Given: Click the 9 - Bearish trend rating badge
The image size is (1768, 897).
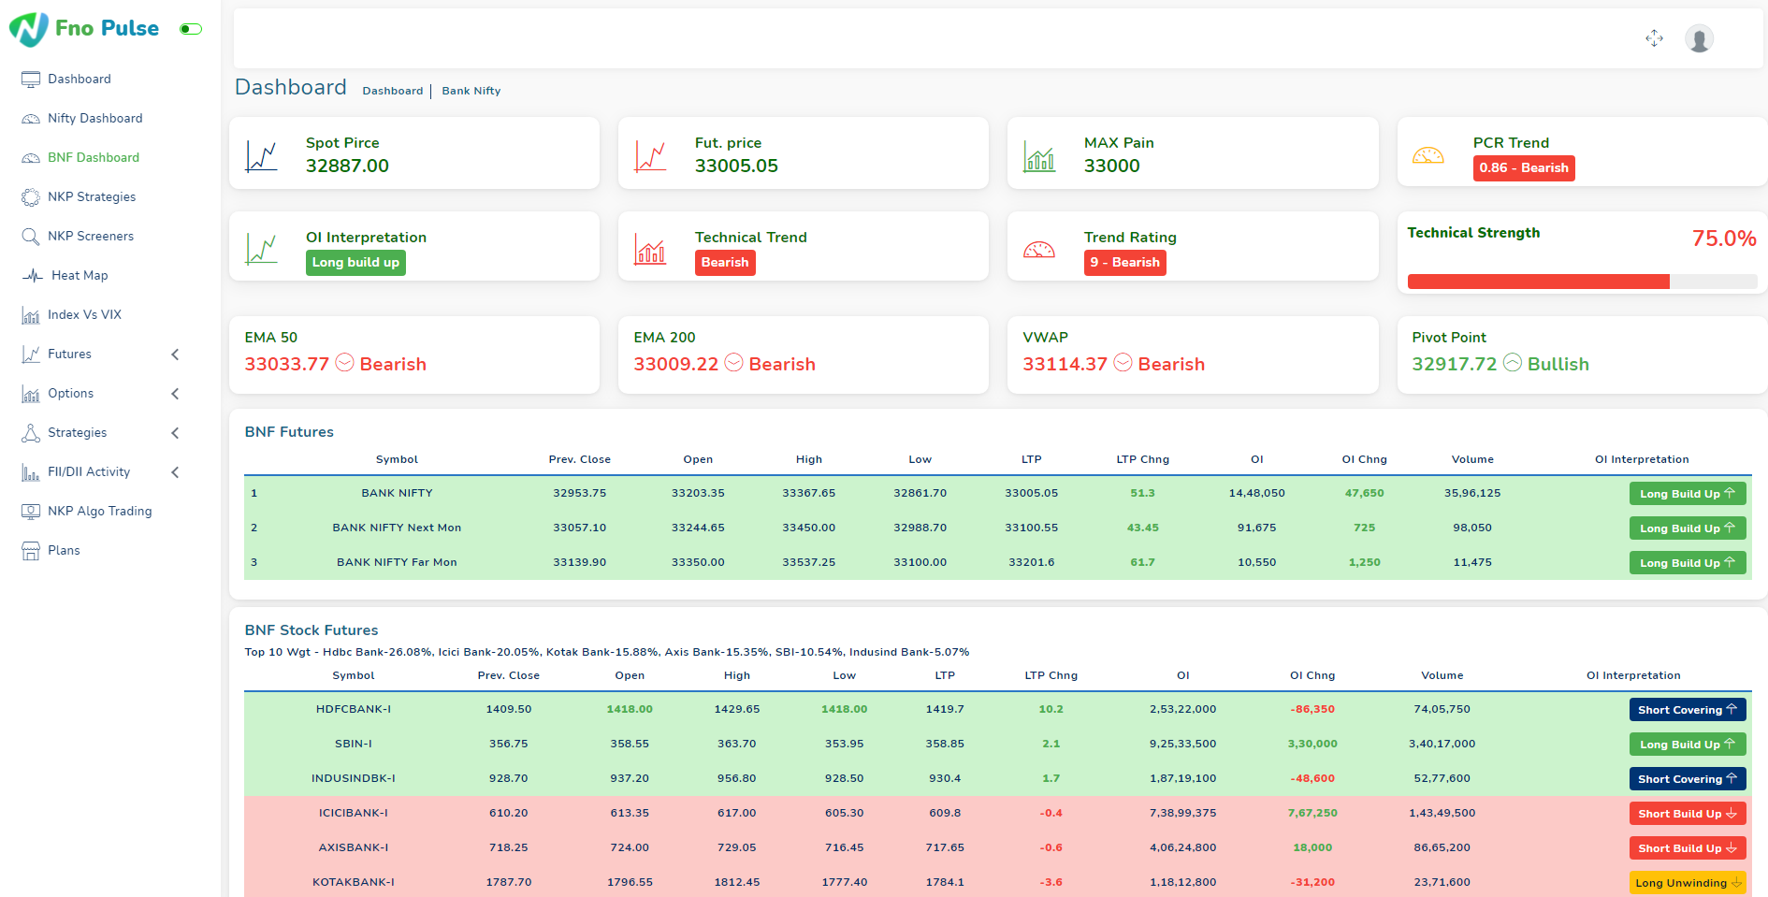Looking at the screenshot, I should point(1124,263).
